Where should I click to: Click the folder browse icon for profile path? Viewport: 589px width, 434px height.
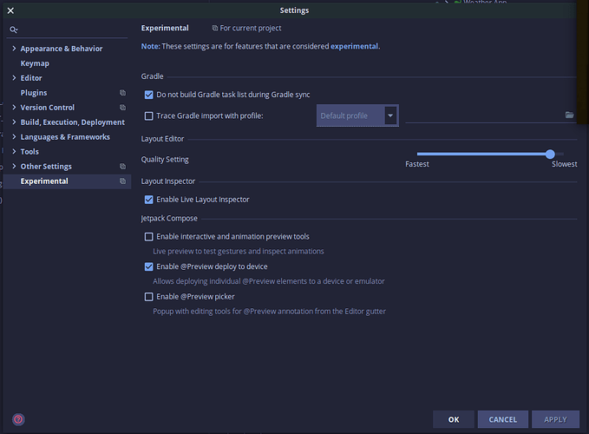[570, 115]
